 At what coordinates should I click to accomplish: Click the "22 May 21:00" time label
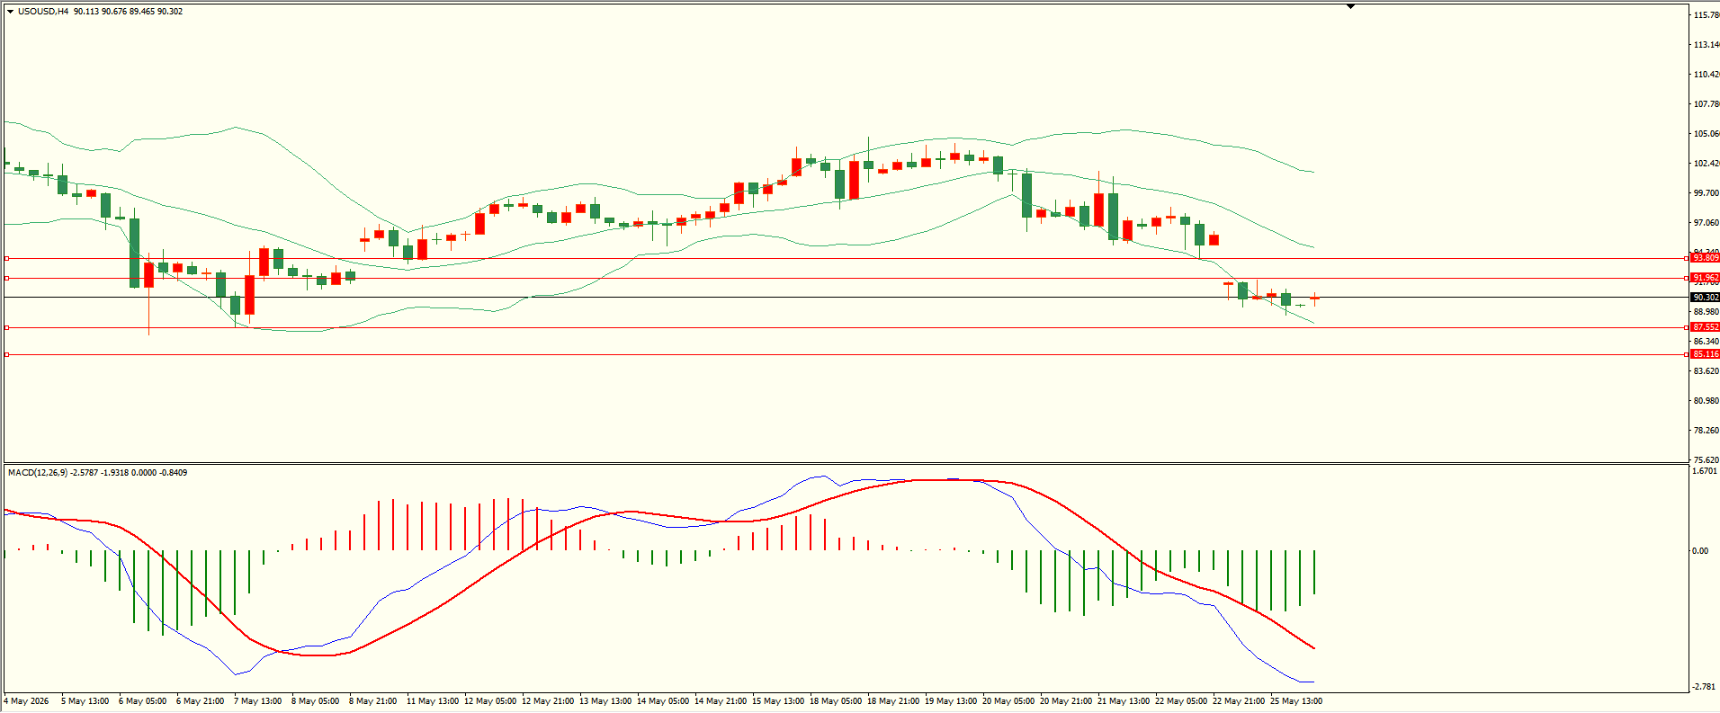coord(1239,701)
